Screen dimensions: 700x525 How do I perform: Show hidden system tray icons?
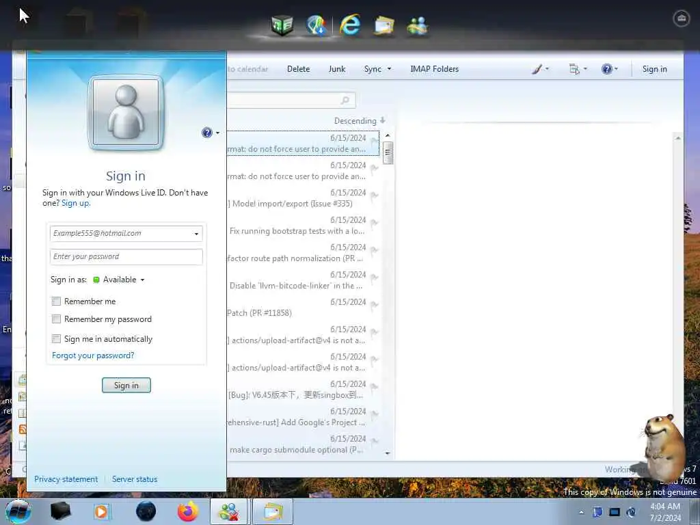581,512
